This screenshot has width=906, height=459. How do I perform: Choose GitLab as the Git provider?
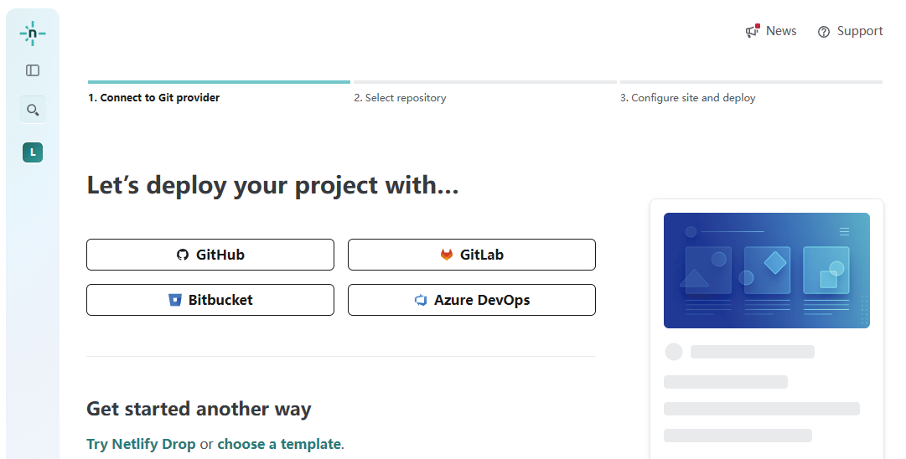tap(472, 255)
